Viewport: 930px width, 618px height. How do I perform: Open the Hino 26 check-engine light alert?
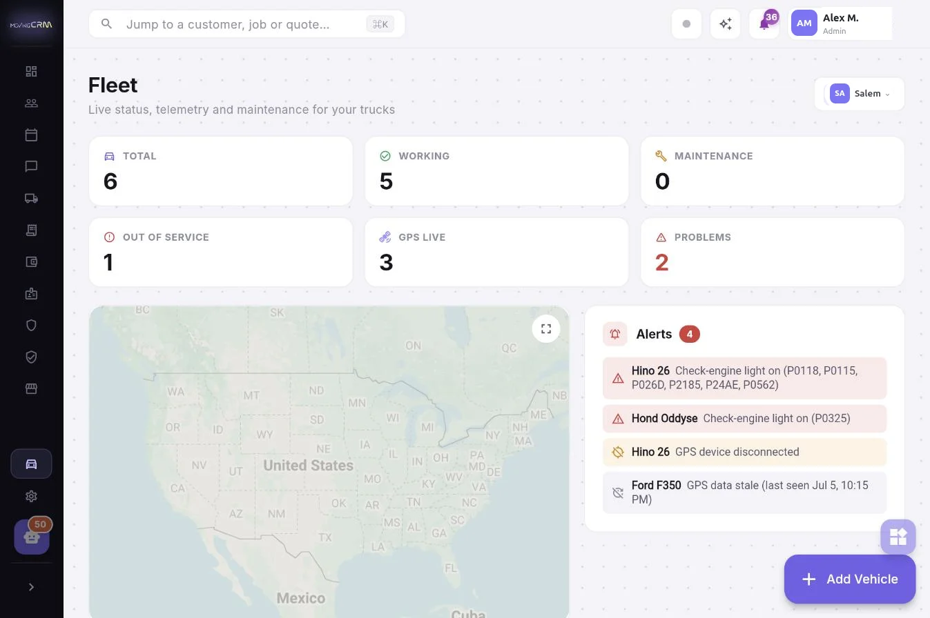coord(744,378)
